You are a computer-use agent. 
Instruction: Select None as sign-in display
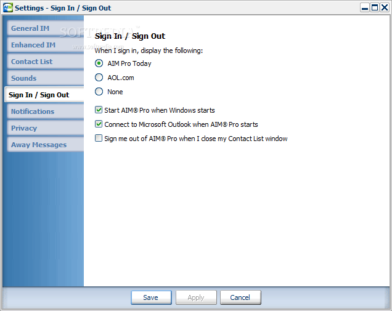[99, 92]
